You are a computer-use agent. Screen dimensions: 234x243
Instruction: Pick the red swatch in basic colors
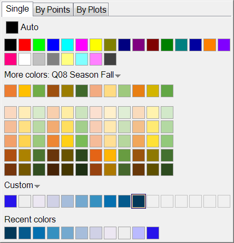click(25, 45)
